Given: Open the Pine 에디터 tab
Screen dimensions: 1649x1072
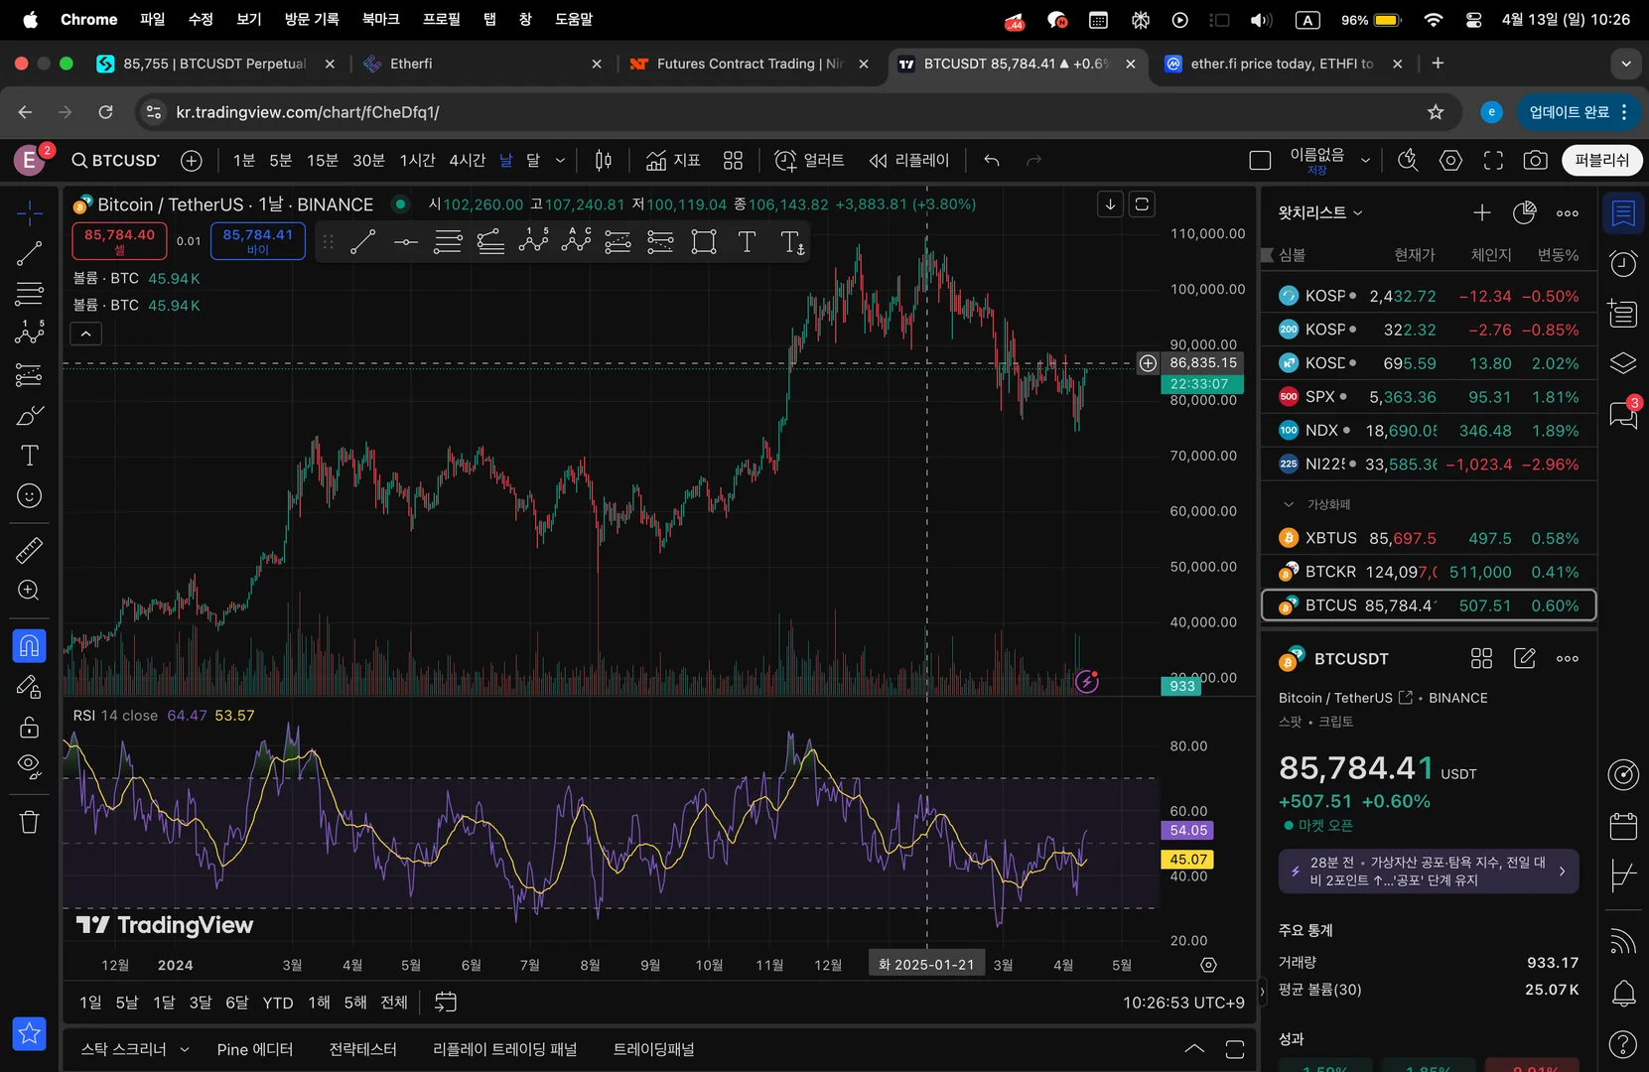Looking at the screenshot, I should click(254, 1049).
